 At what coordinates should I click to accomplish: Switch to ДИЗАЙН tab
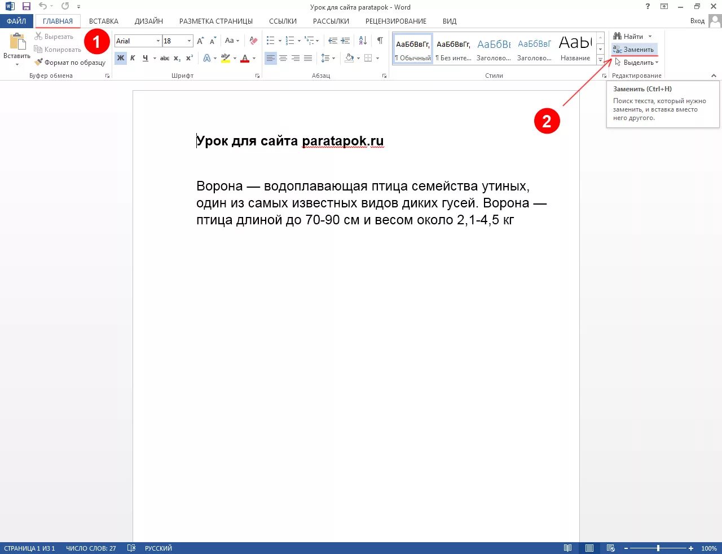click(x=149, y=21)
